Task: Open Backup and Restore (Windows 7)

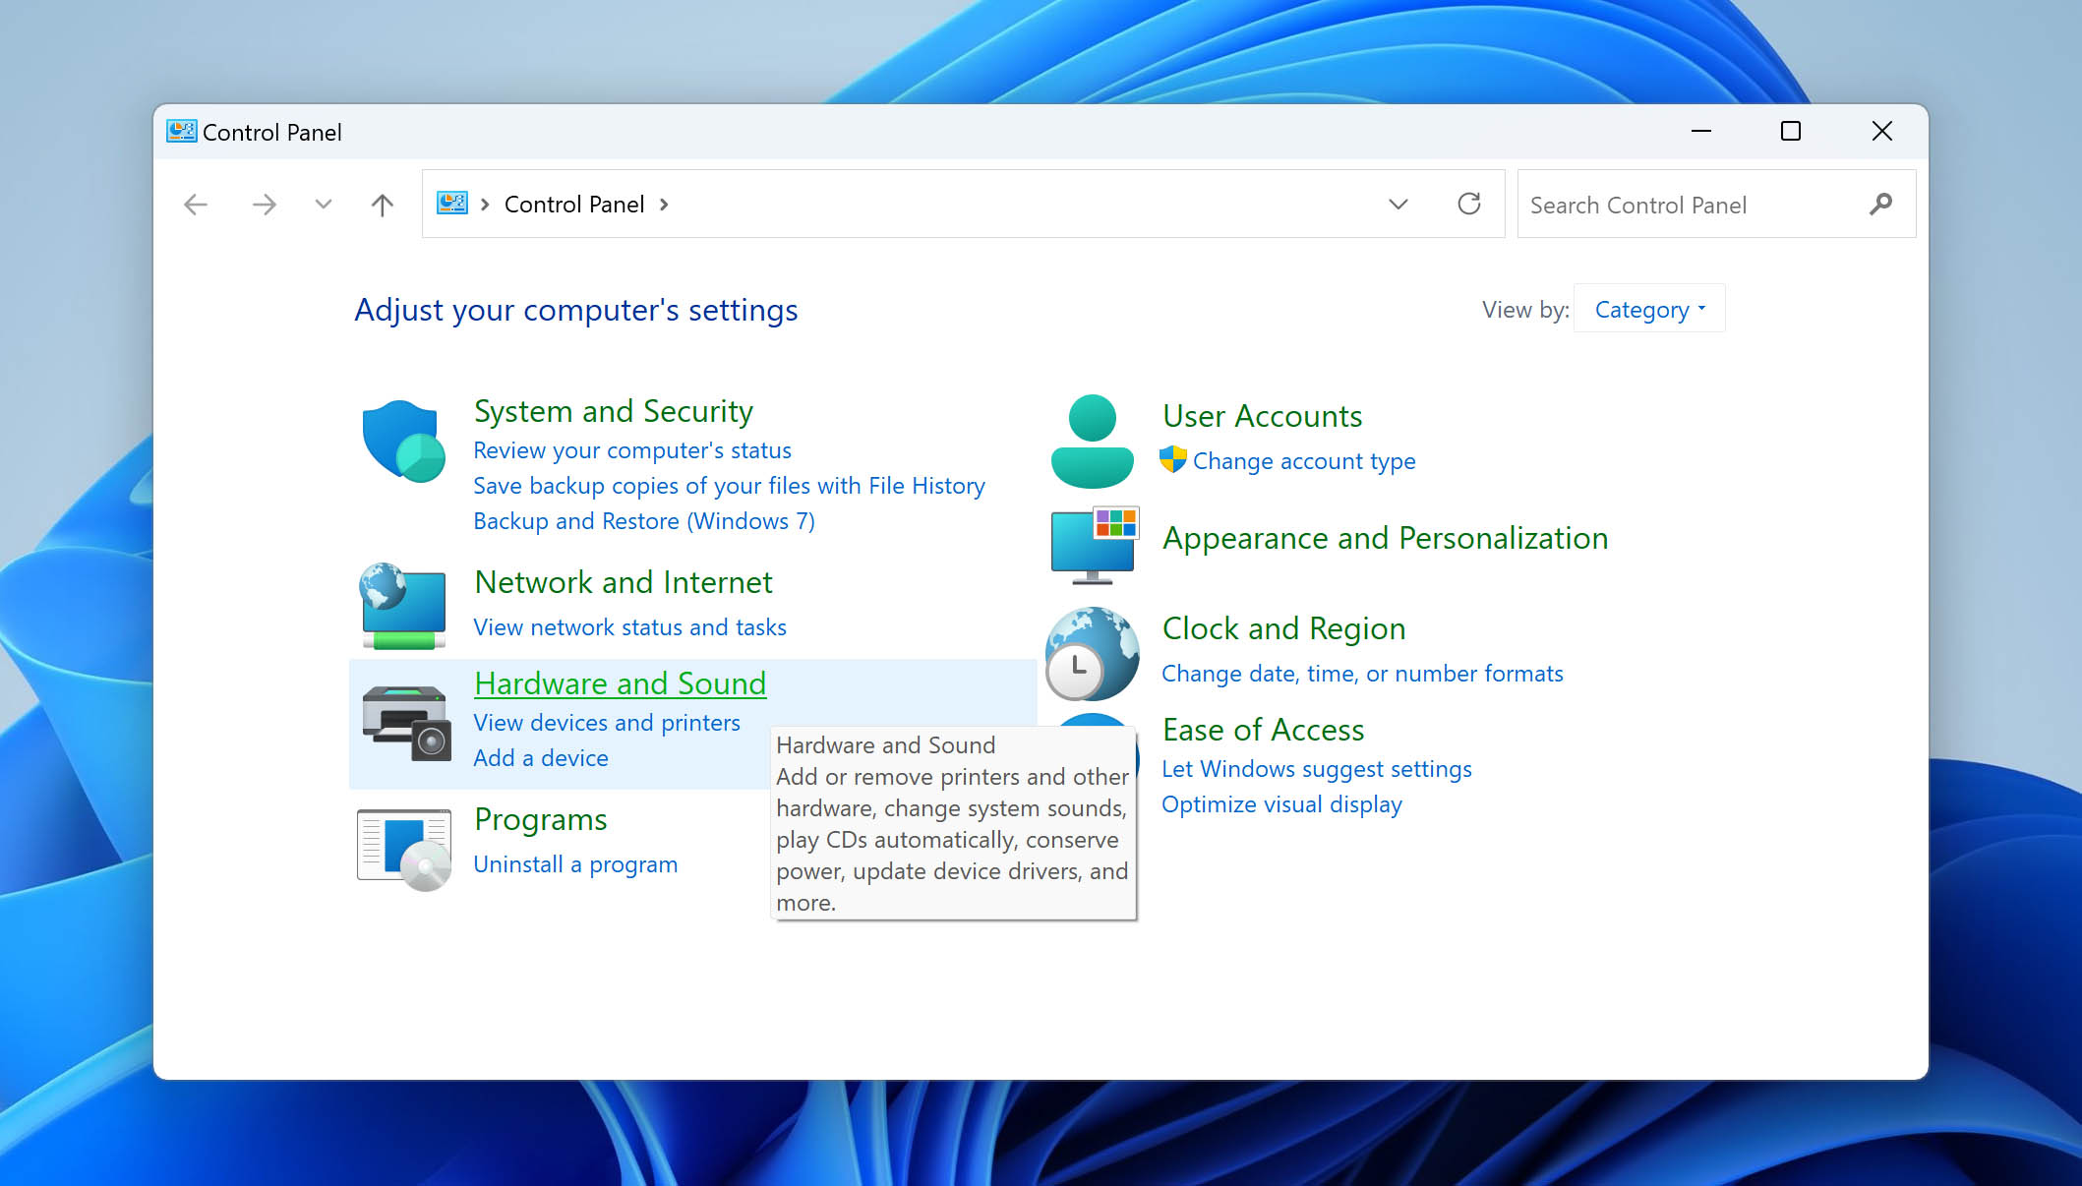Action: 644,521
